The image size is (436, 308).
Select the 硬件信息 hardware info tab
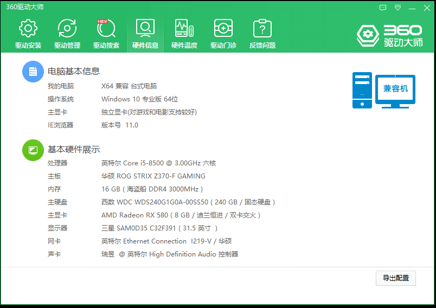(145, 34)
